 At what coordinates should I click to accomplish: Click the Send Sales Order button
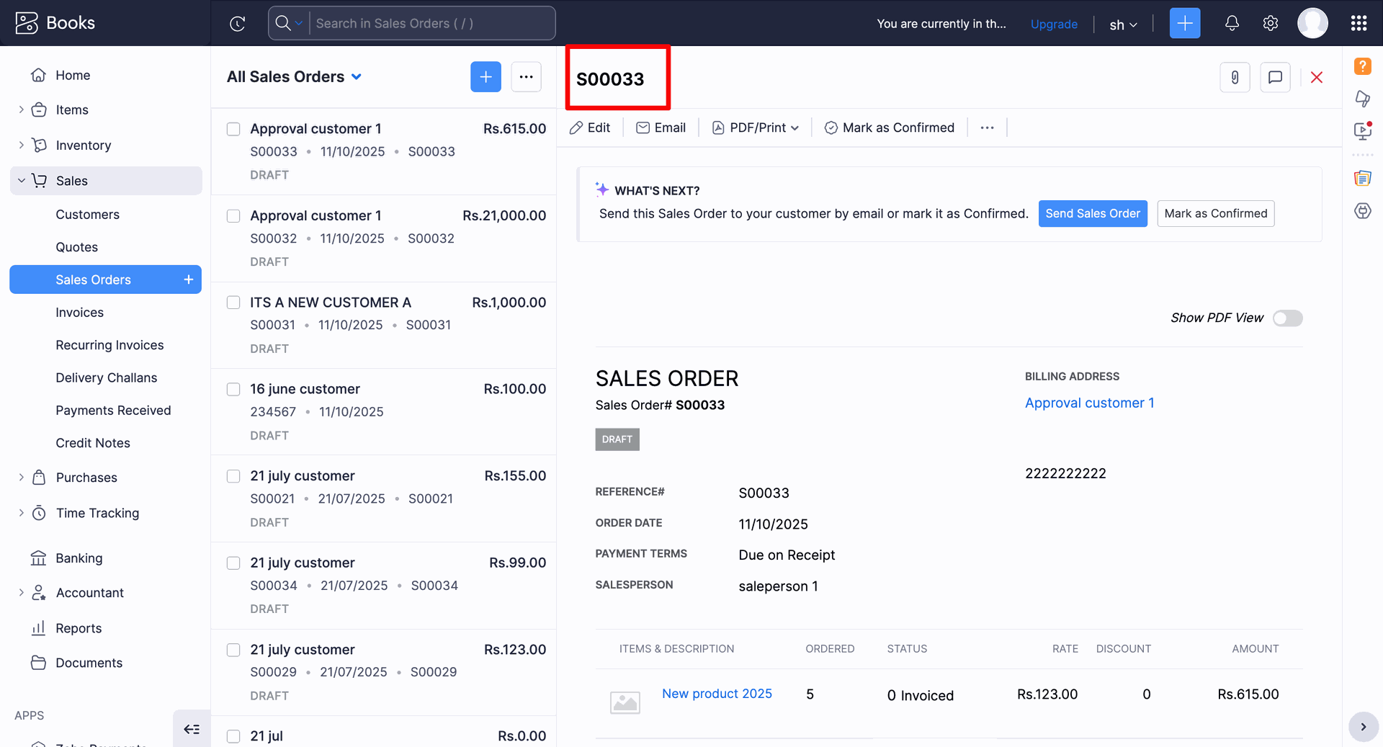1092,213
